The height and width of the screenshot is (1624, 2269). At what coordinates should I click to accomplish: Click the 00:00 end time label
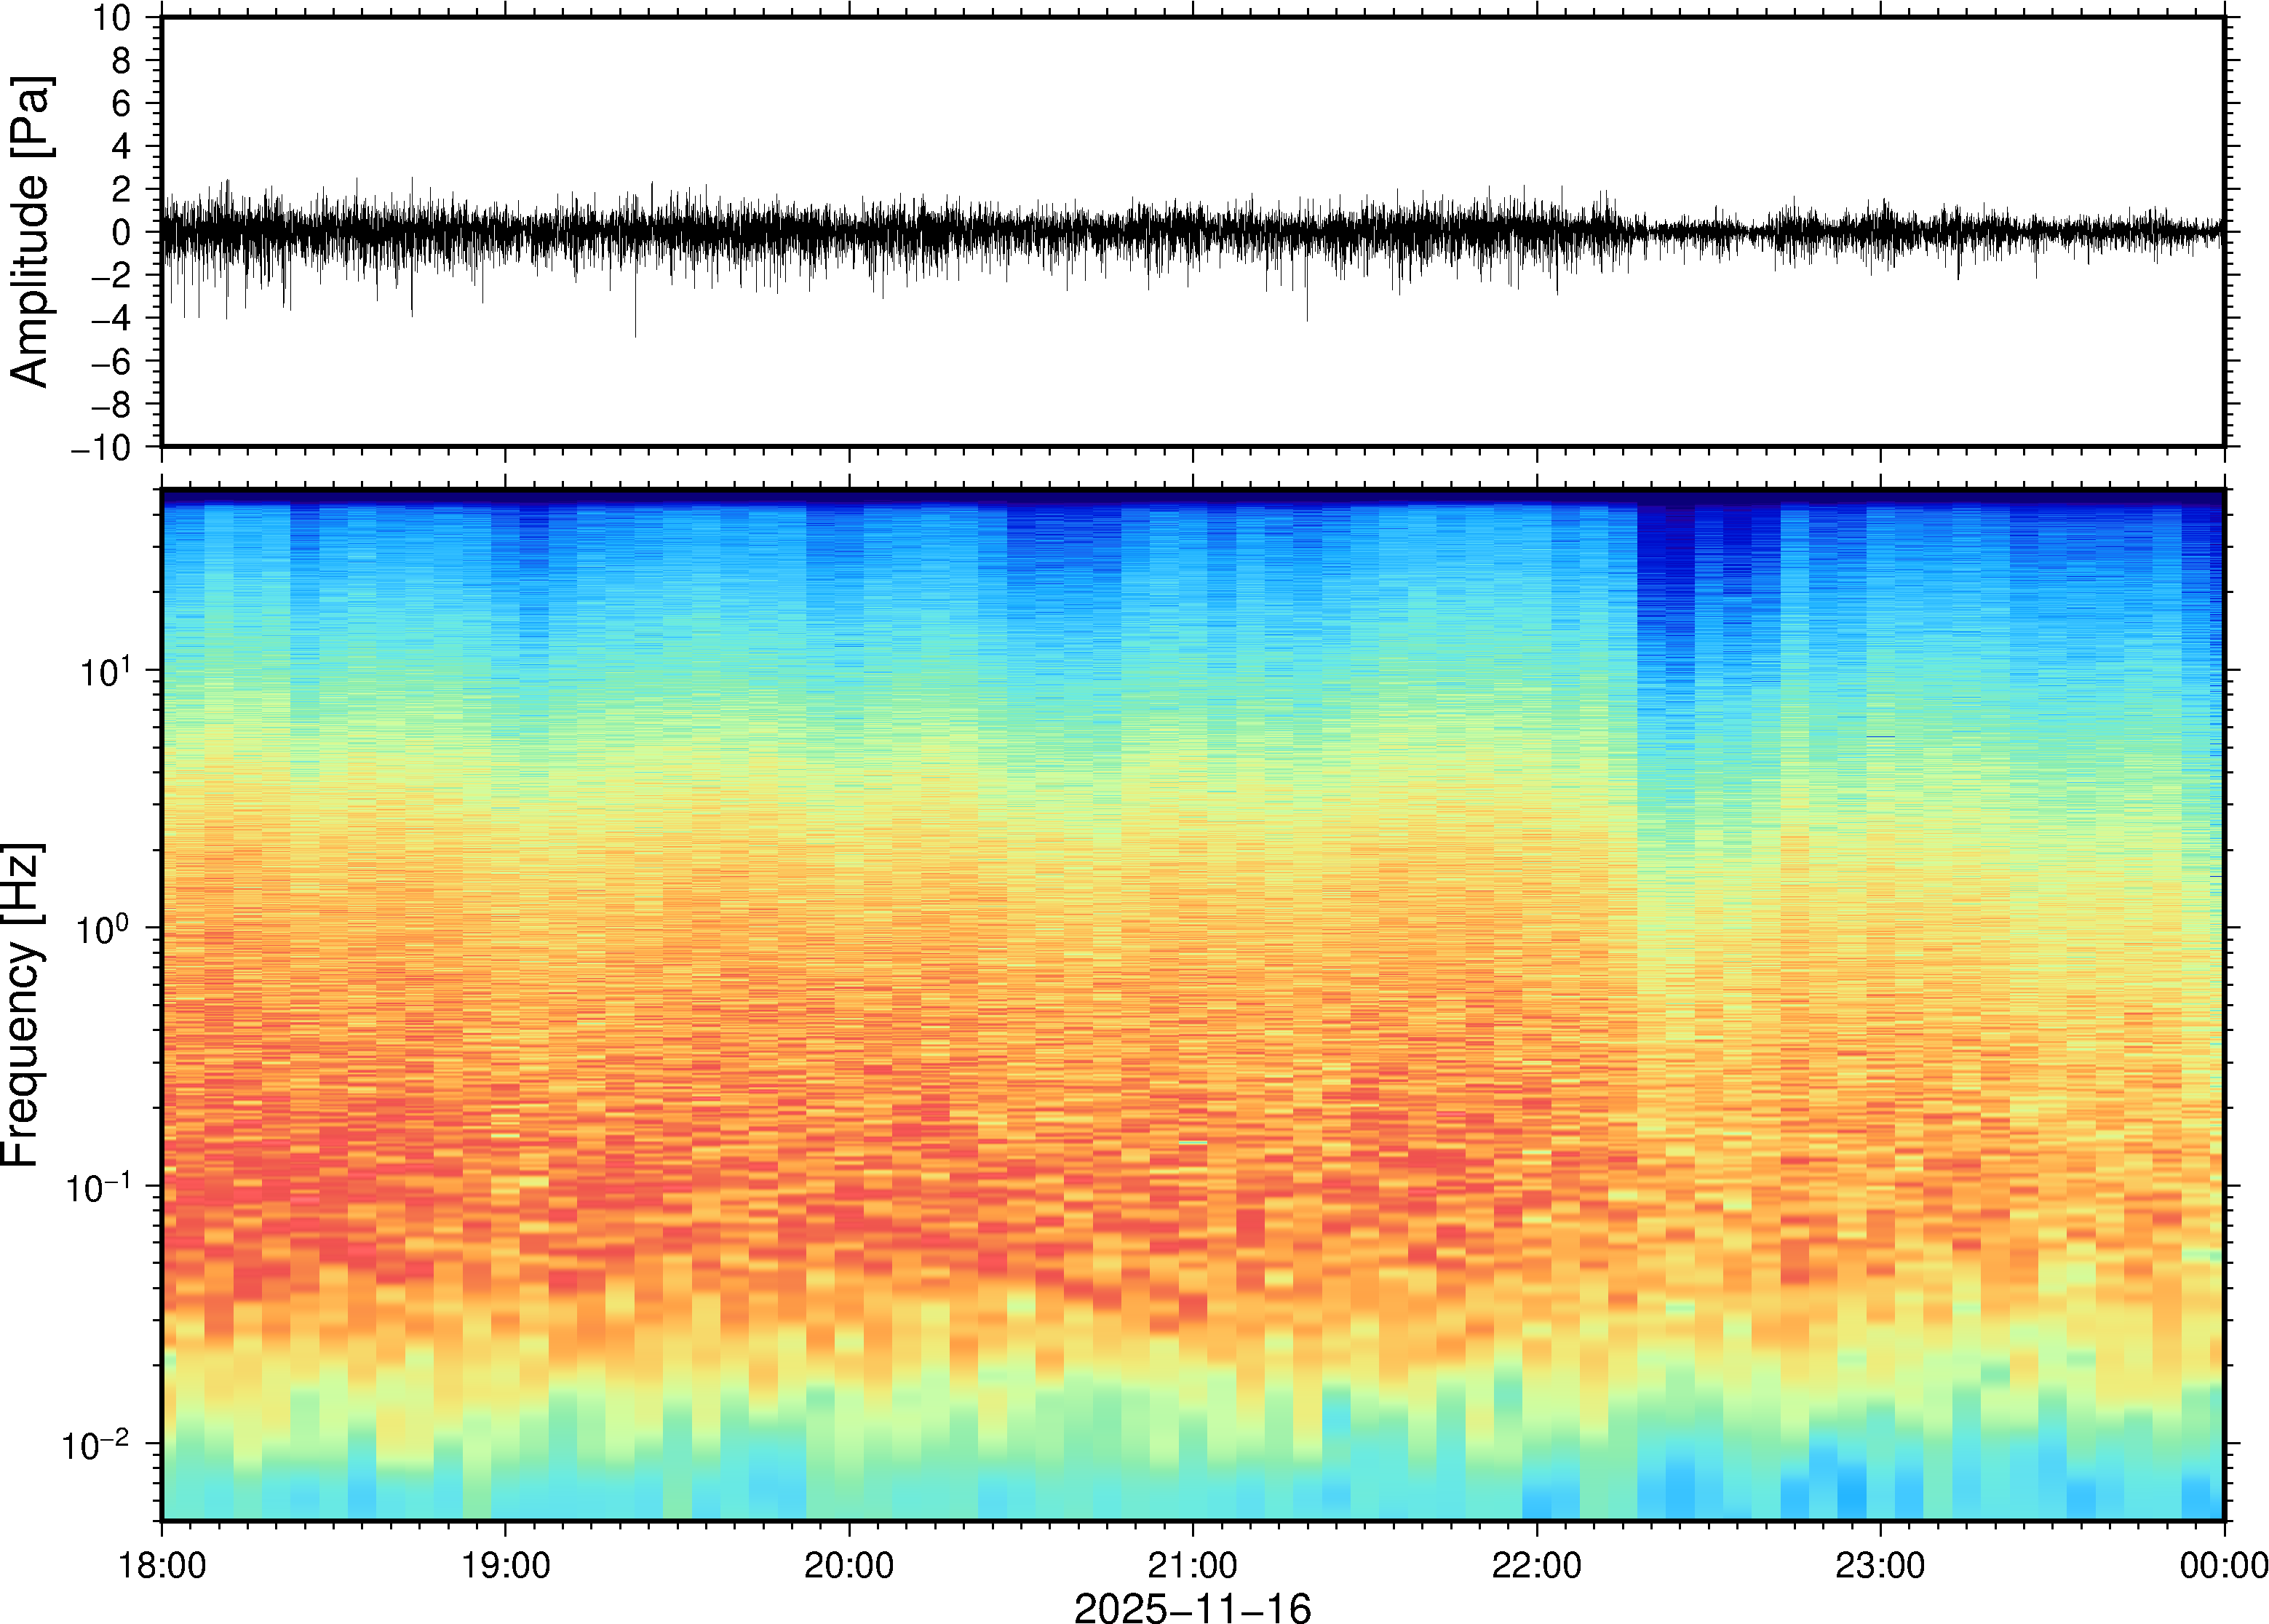(2223, 1565)
